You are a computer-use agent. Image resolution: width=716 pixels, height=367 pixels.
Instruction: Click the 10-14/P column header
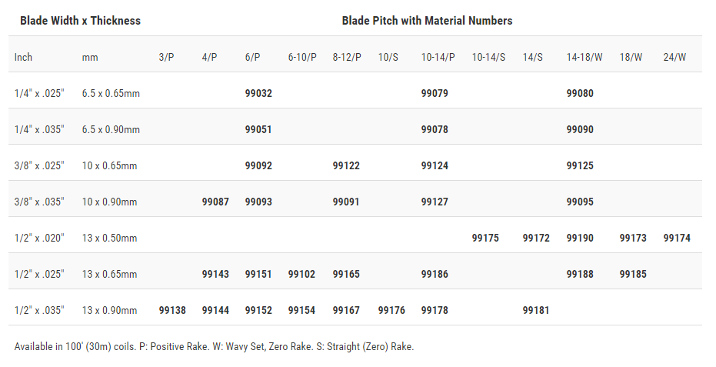(438, 57)
